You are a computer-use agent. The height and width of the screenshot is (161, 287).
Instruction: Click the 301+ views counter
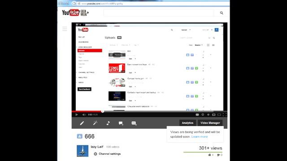210,148
